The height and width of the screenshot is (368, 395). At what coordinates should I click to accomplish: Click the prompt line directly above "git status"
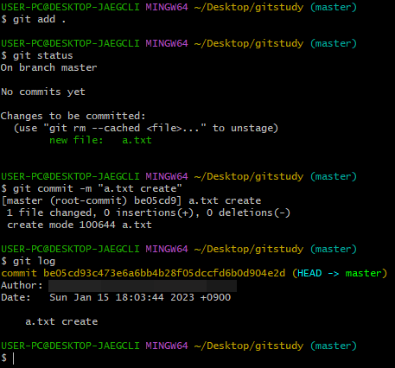[179, 43]
